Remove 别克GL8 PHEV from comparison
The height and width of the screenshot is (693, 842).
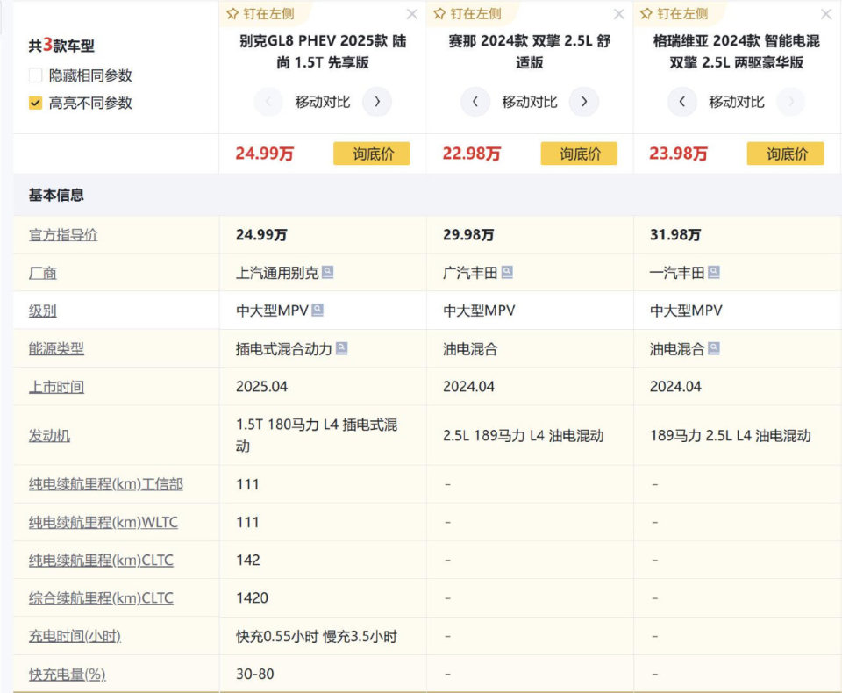412,15
